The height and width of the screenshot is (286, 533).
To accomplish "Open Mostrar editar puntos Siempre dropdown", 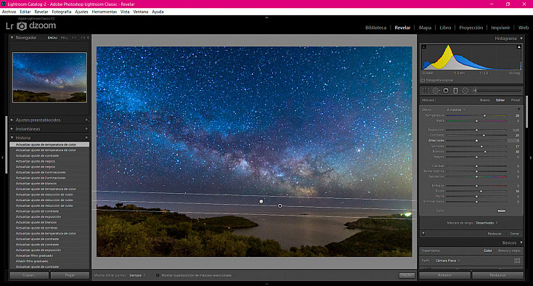I will tap(137, 275).
